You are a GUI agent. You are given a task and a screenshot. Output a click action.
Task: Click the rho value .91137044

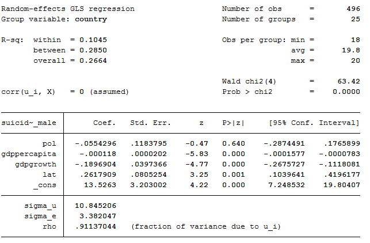coord(96,226)
